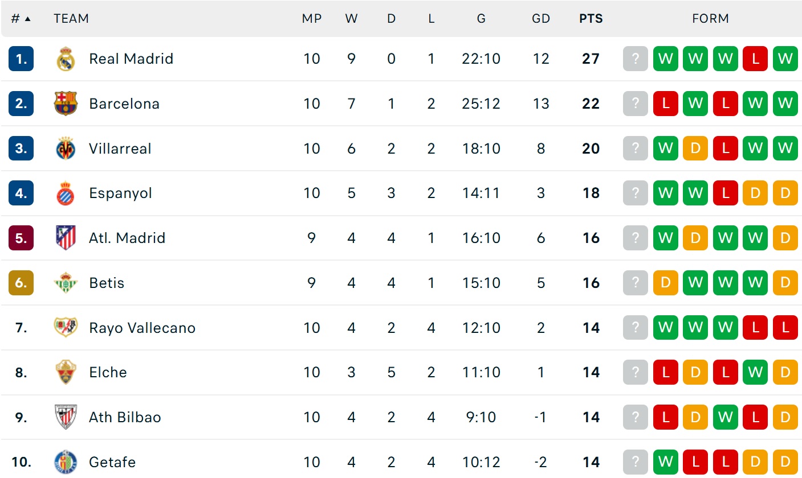Image resolution: width=802 pixels, height=478 pixels.
Task: Select the Espanyol club badge
Action: point(66,193)
